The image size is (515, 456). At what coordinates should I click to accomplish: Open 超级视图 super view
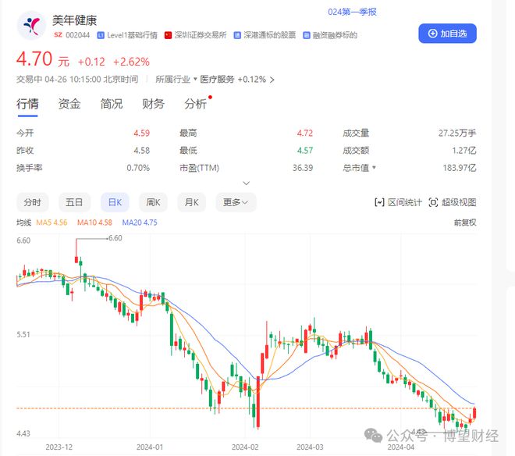click(x=453, y=202)
